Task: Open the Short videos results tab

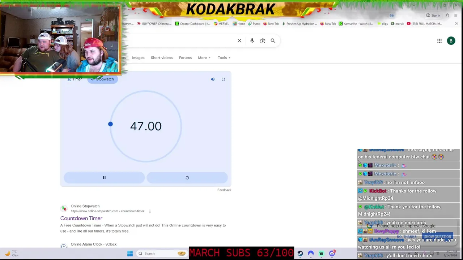Action: 162,58
